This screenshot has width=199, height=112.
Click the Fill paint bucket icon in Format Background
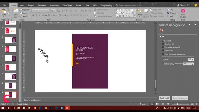(161, 30)
